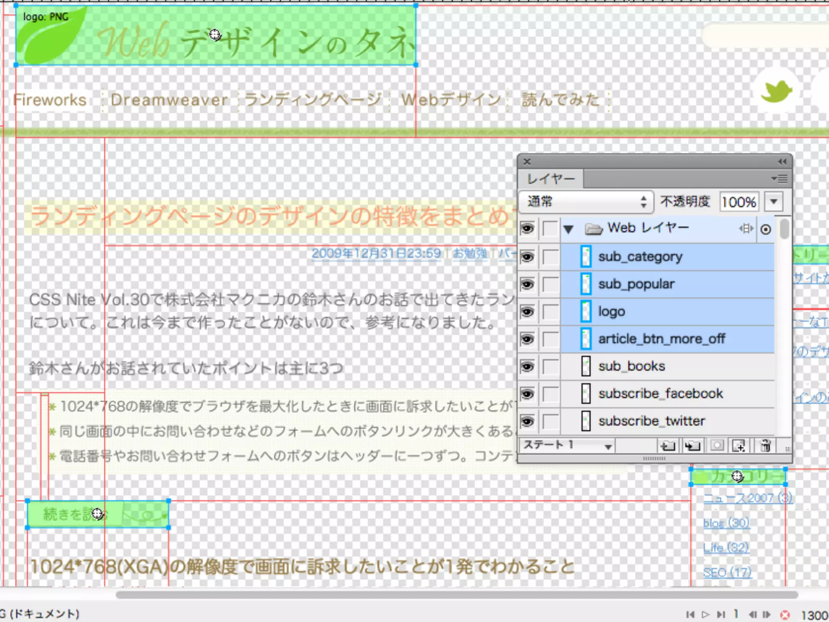This screenshot has width=829, height=622.
Task: Click the new bitmap image icon
Action: tap(739, 446)
